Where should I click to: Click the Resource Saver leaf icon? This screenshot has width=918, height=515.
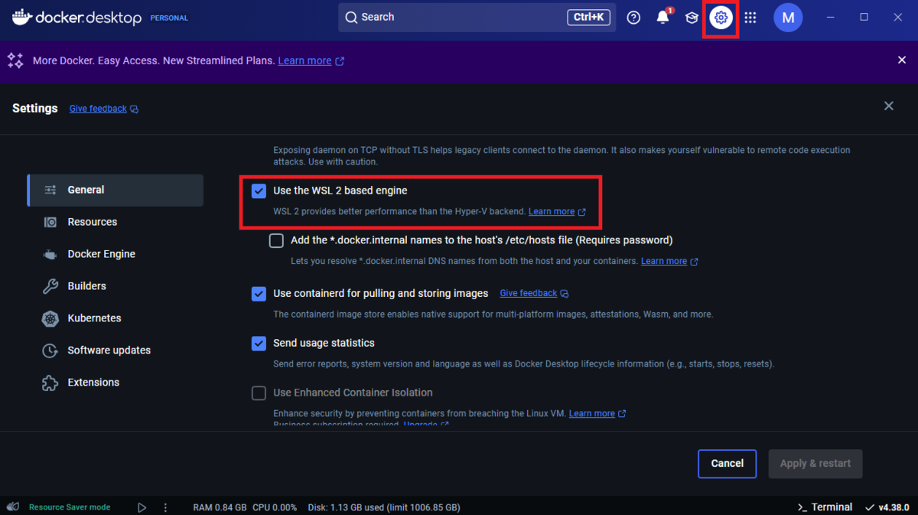coord(14,507)
